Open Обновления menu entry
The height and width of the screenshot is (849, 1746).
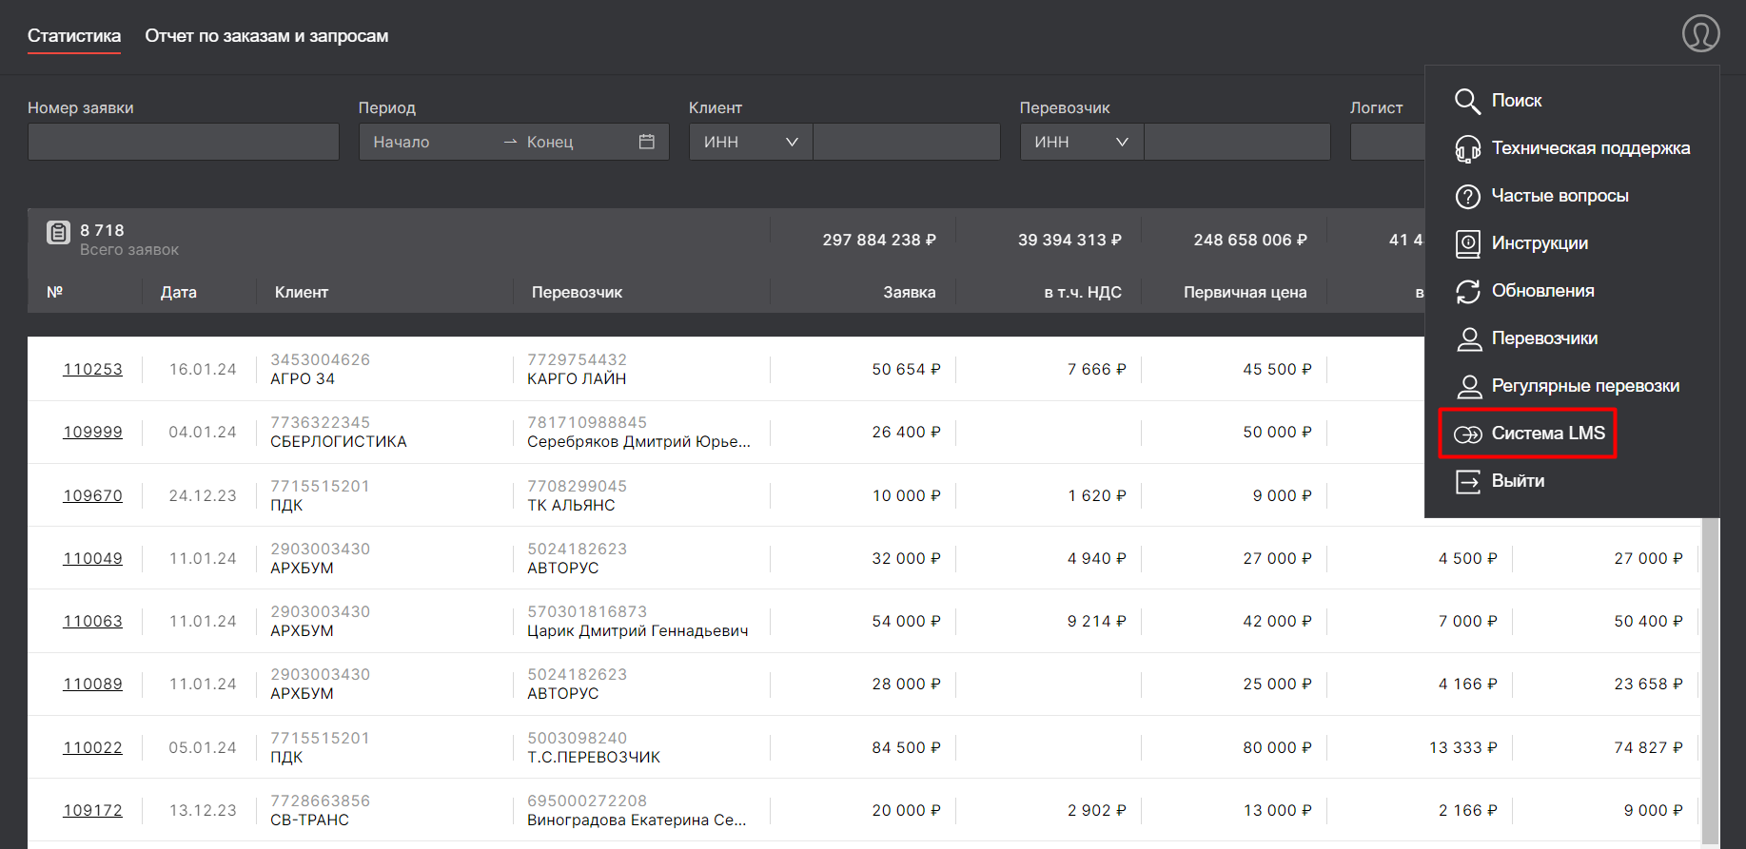(1542, 290)
